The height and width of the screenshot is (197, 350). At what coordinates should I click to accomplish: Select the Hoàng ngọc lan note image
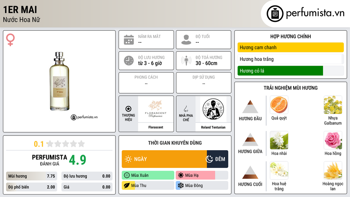[333, 170]
